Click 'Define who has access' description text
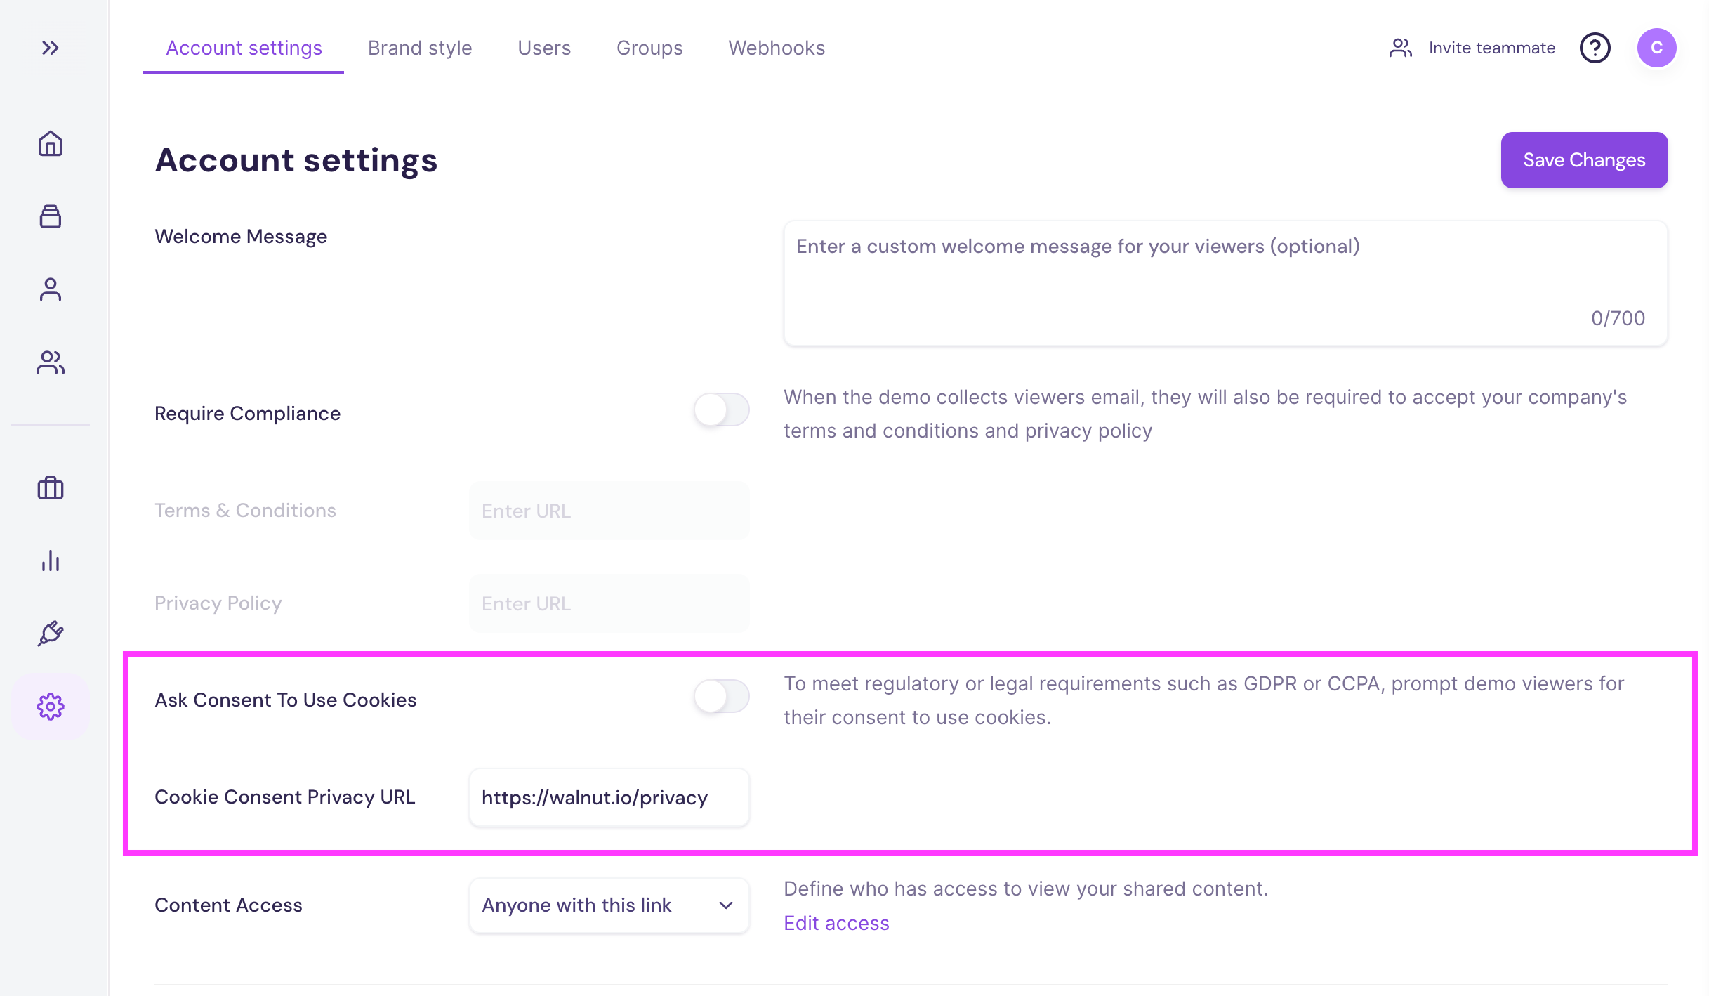The width and height of the screenshot is (1709, 996). pyautogui.click(x=1026, y=889)
